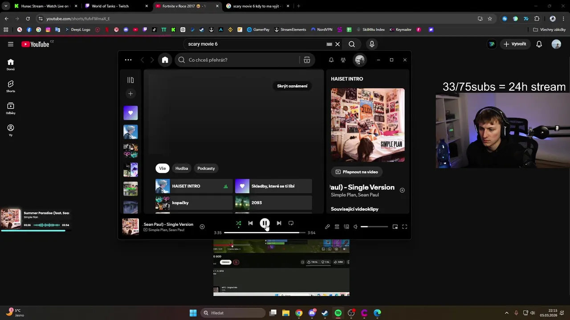Open YouTube notifications bell

tap(539, 44)
